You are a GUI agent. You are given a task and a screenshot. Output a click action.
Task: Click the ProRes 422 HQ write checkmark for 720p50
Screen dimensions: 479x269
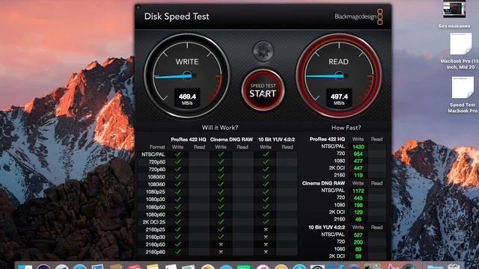[x=178, y=161]
